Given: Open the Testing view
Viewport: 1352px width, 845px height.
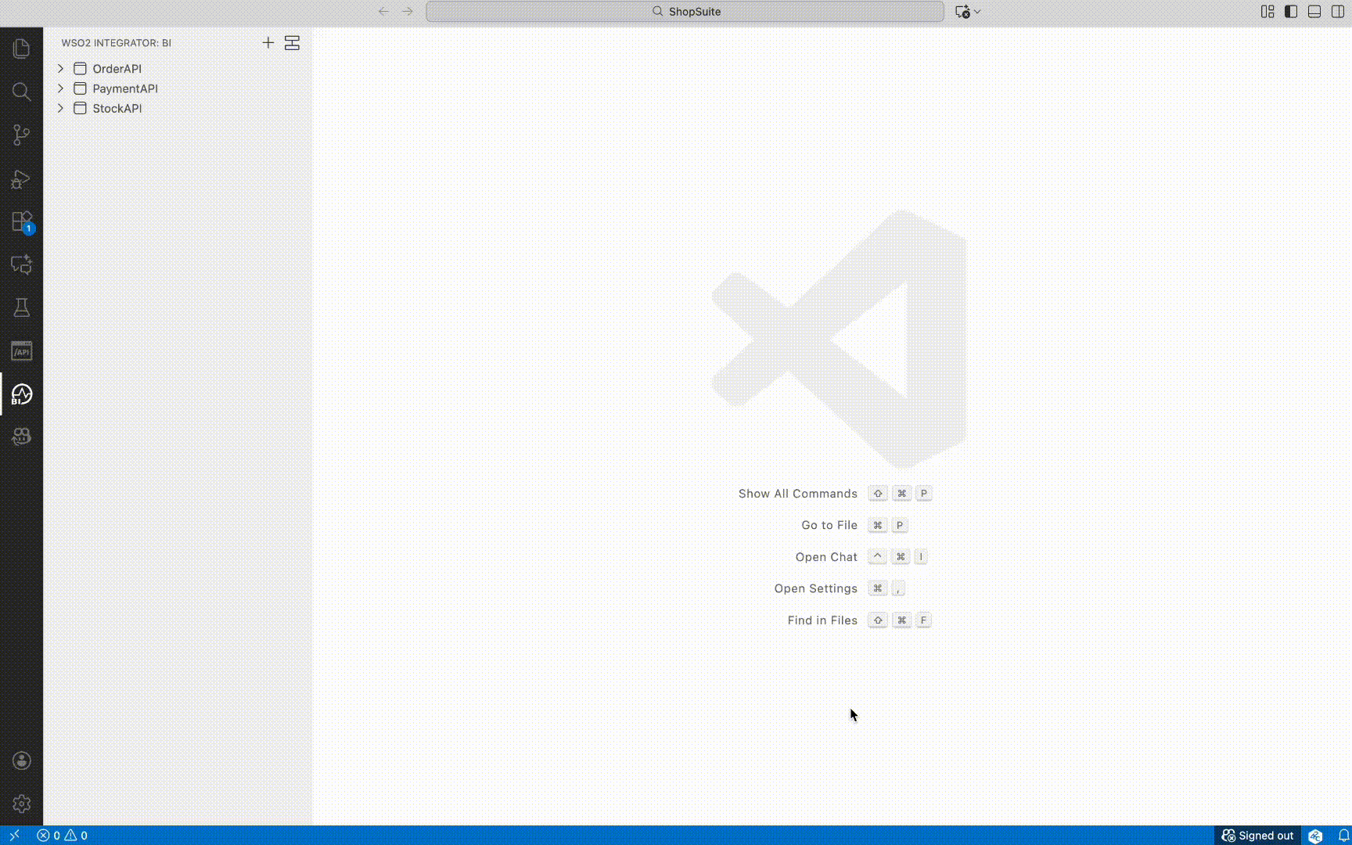Looking at the screenshot, I should [21, 307].
